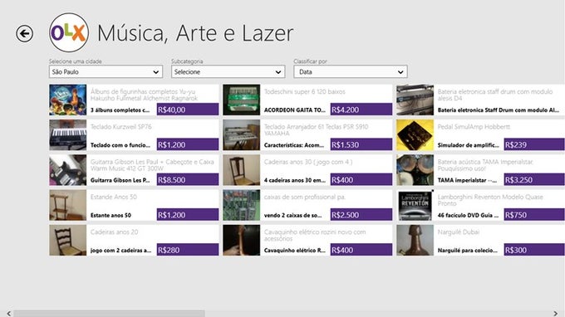The width and height of the screenshot is (565, 317).
Task: Click description 'Estante anos 50'
Action: pos(111,215)
